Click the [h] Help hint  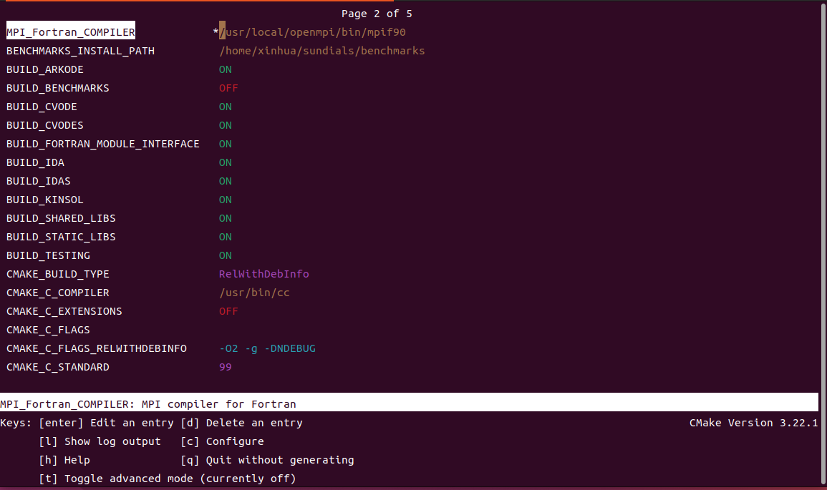(x=64, y=461)
